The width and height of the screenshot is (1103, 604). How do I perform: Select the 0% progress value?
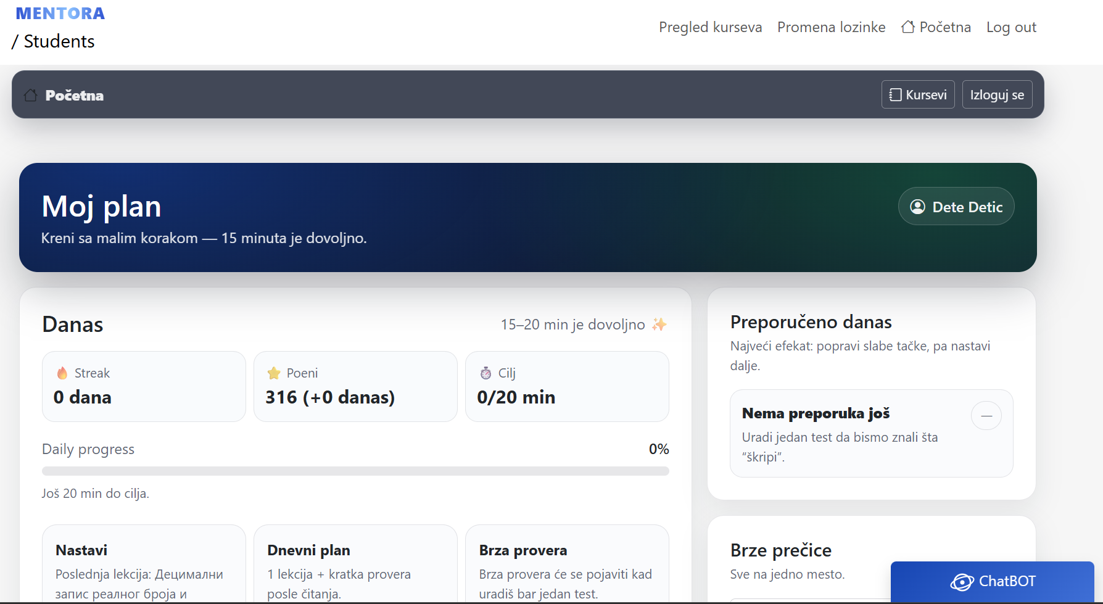coord(659,449)
